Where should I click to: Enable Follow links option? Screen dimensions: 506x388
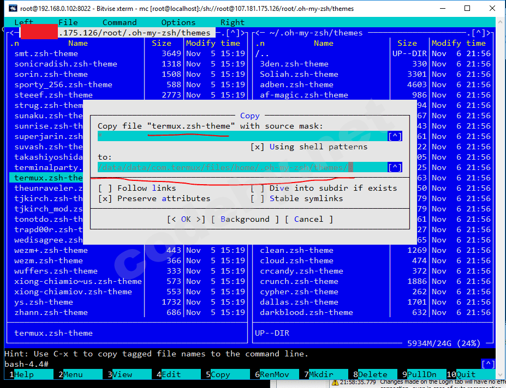[x=137, y=188]
